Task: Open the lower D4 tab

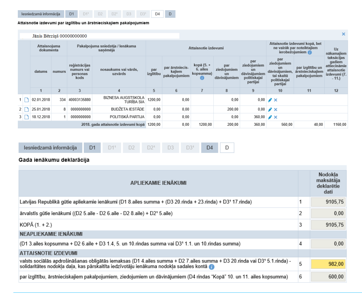Action: pyautogui.click(x=210, y=148)
